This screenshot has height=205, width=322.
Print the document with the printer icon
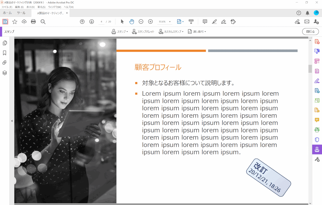tap(33, 22)
